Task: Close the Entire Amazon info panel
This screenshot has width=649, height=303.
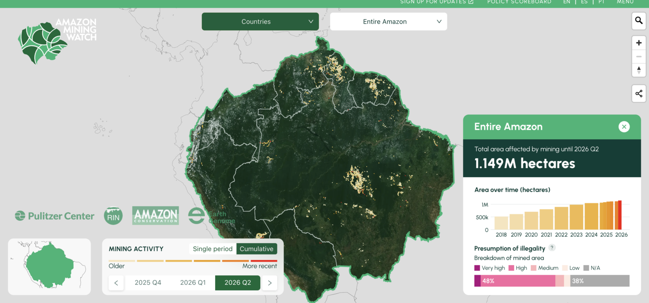Action: [624, 127]
